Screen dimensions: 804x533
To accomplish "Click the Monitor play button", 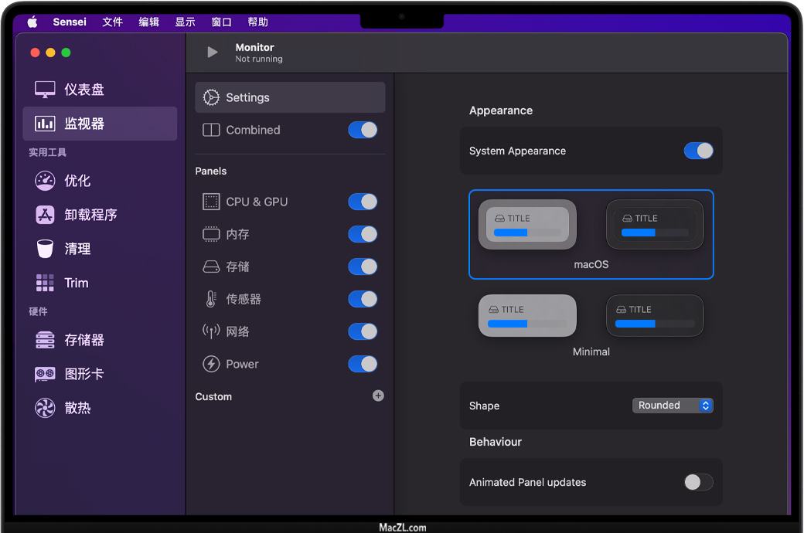I will [x=213, y=53].
